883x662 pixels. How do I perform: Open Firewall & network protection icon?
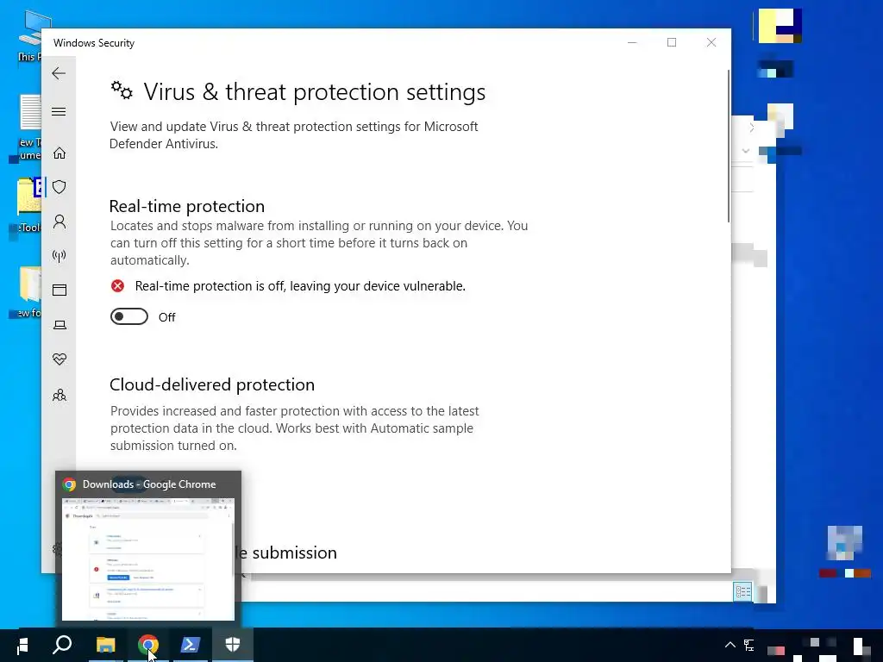(x=59, y=256)
